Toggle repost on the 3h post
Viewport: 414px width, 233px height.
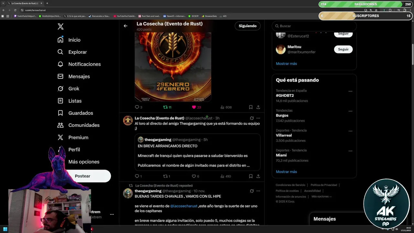click(x=165, y=176)
